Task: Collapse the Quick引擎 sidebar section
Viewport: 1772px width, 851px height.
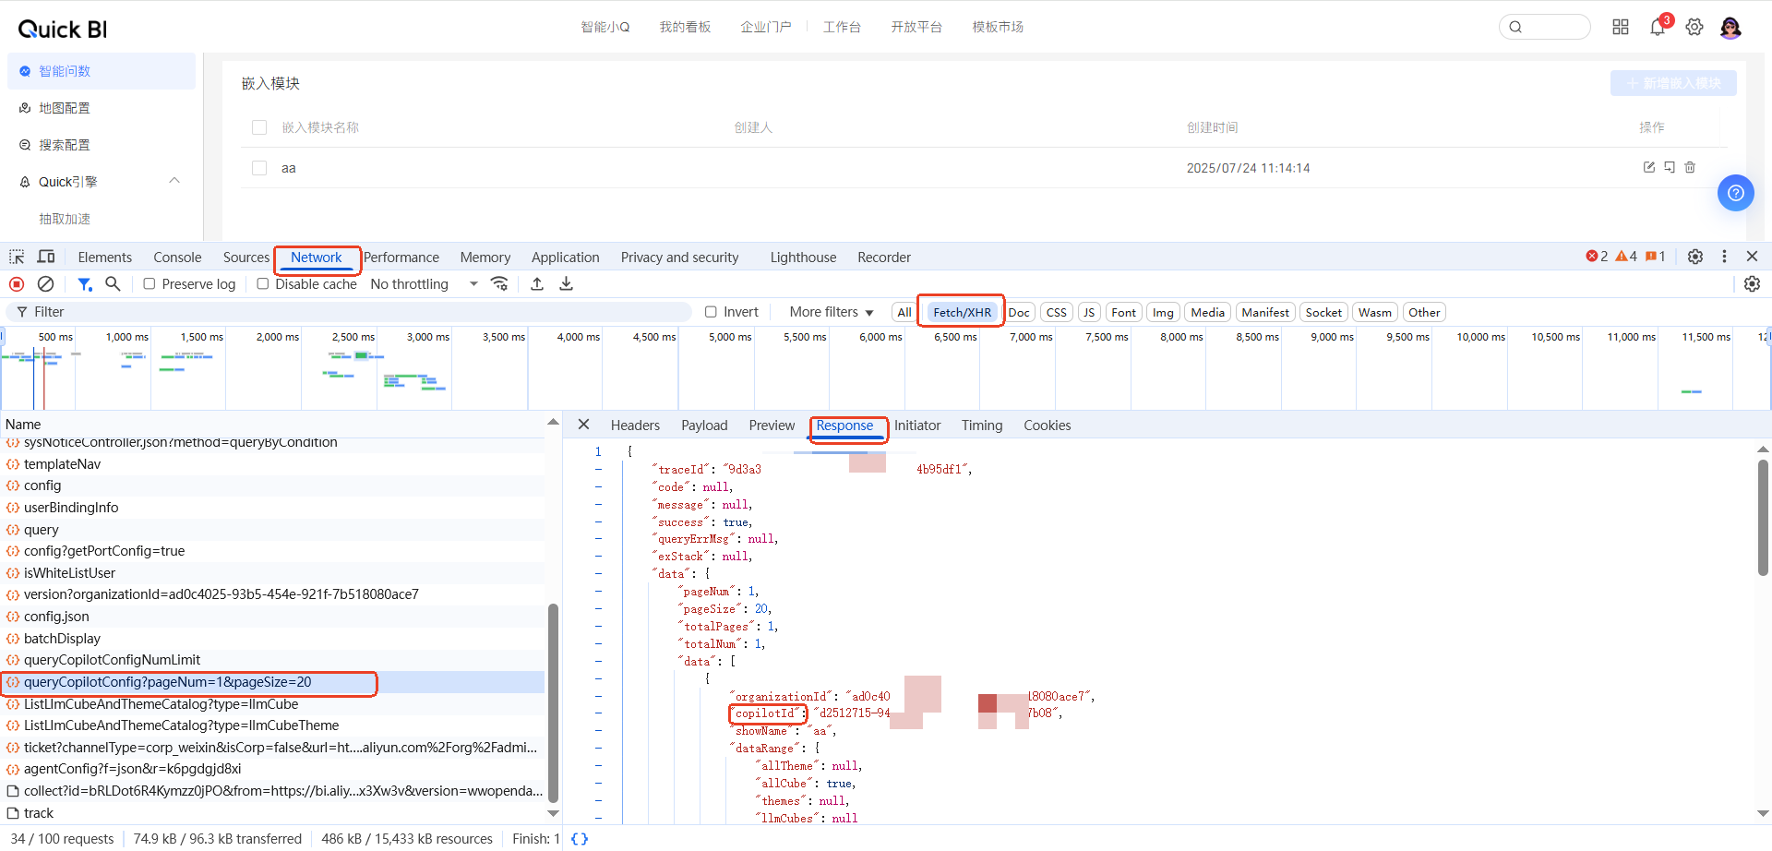Action: [x=174, y=181]
